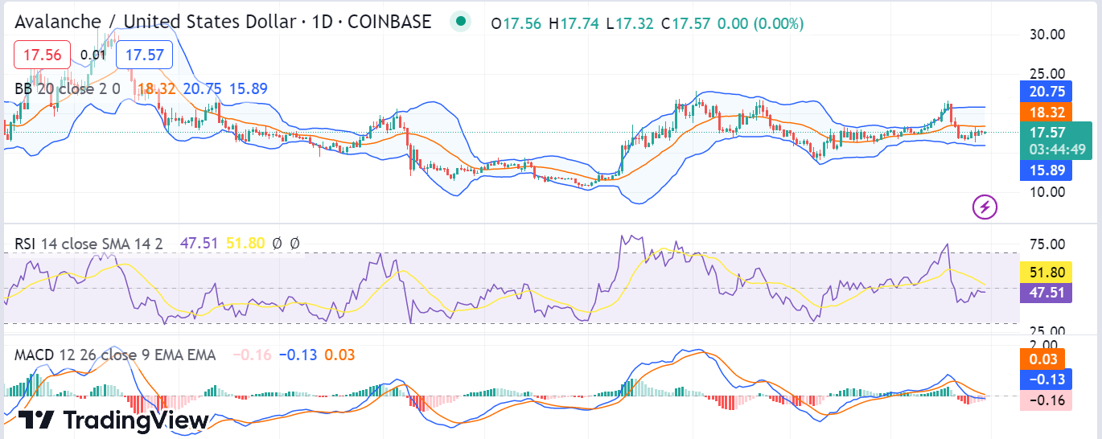Click the purple lightning bolt icon

pyautogui.click(x=985, y=207)
